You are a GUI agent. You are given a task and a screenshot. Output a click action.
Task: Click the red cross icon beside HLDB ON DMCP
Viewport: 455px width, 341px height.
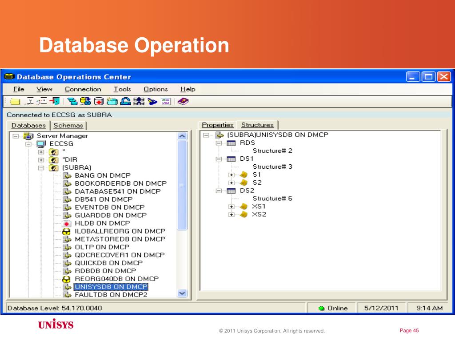(67, 223)
